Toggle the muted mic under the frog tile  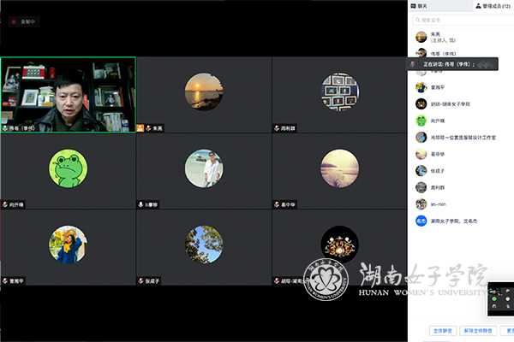5,204
